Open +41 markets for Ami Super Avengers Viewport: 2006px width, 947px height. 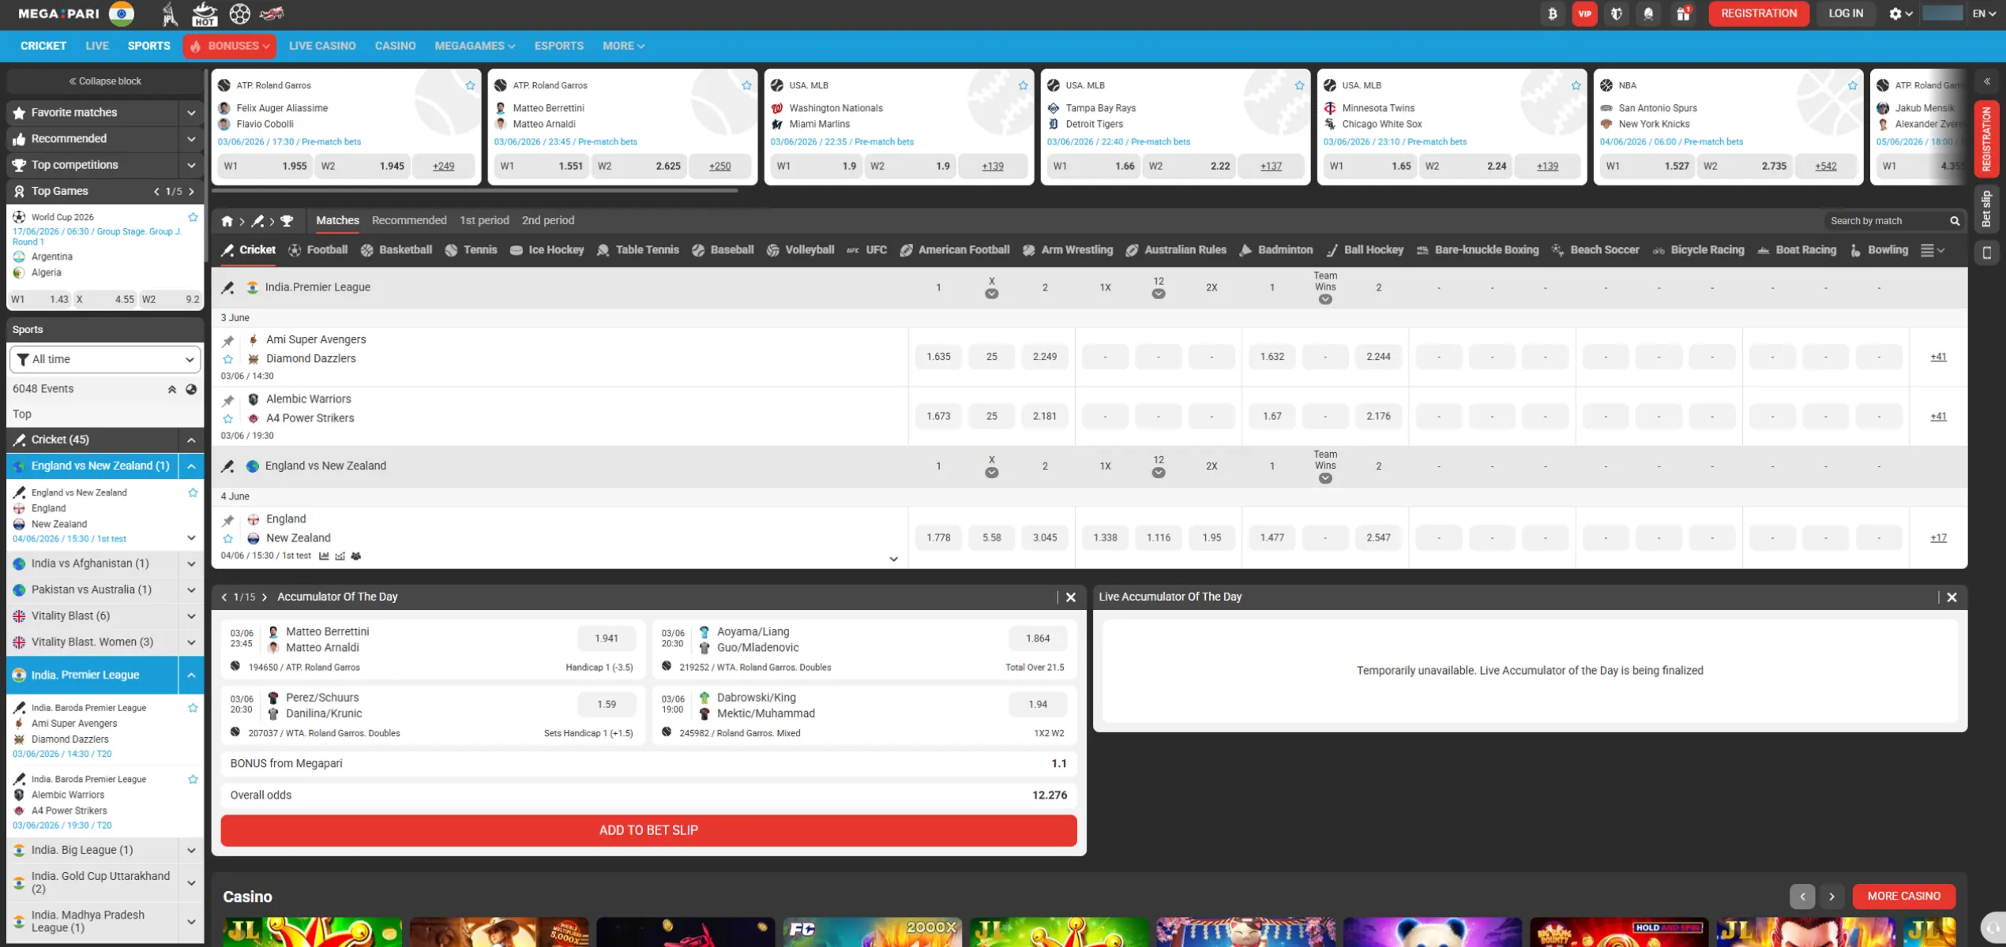[1938, 357]
